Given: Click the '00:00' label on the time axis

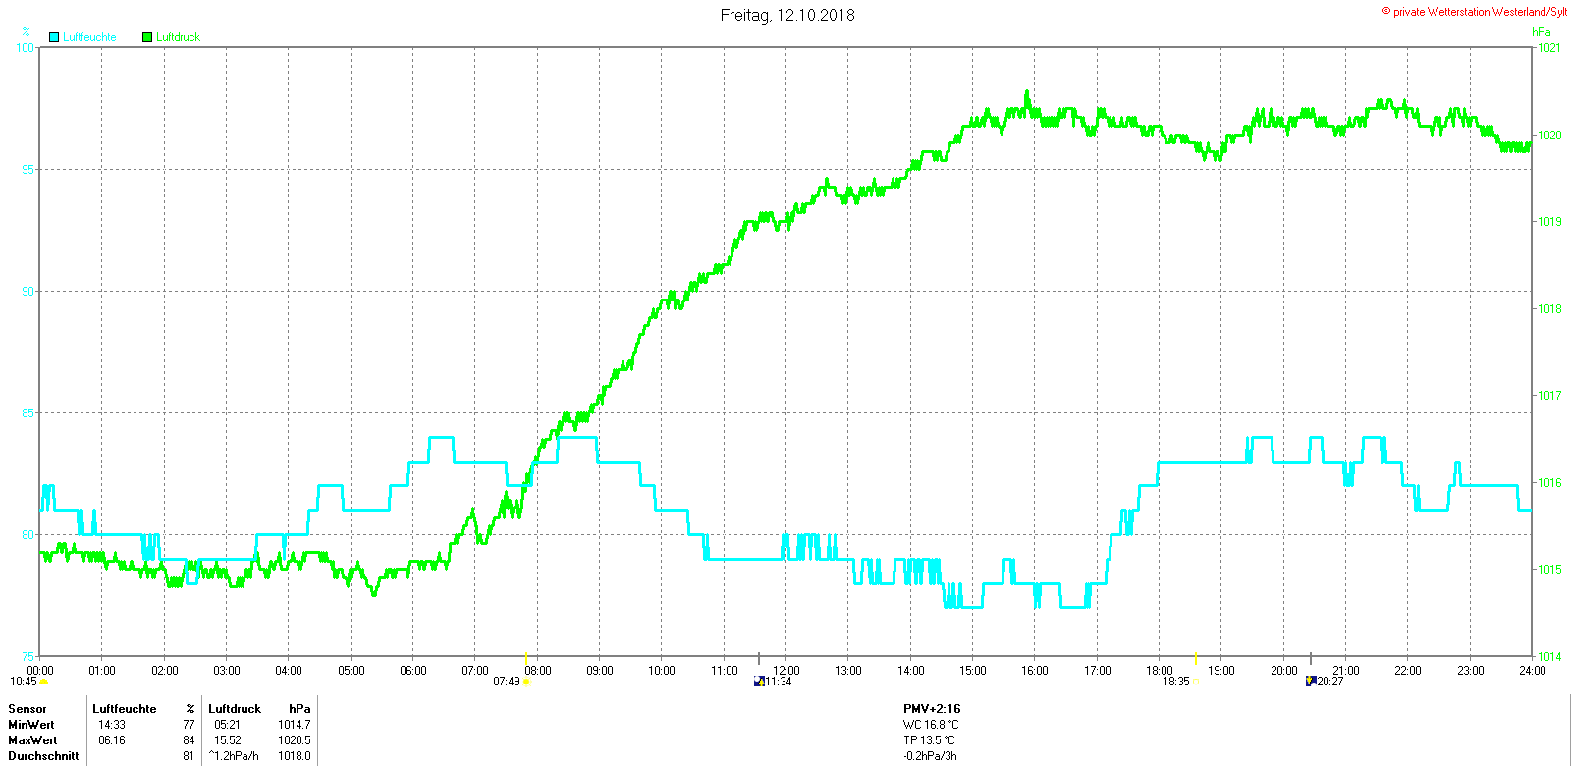Looking at the screenshot, I should (40, 671).
